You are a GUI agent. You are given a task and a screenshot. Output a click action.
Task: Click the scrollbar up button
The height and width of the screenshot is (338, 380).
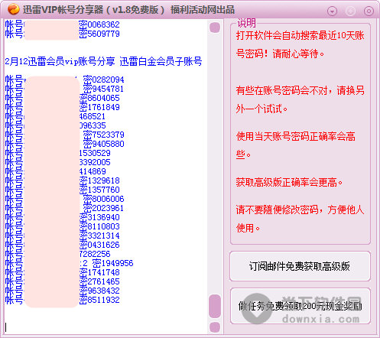215,28
